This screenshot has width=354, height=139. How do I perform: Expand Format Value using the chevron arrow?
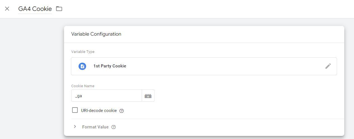[x=75, y=127]
